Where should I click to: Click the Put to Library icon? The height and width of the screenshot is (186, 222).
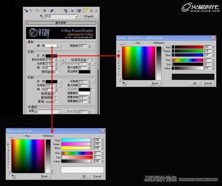[x=65, y=11]
